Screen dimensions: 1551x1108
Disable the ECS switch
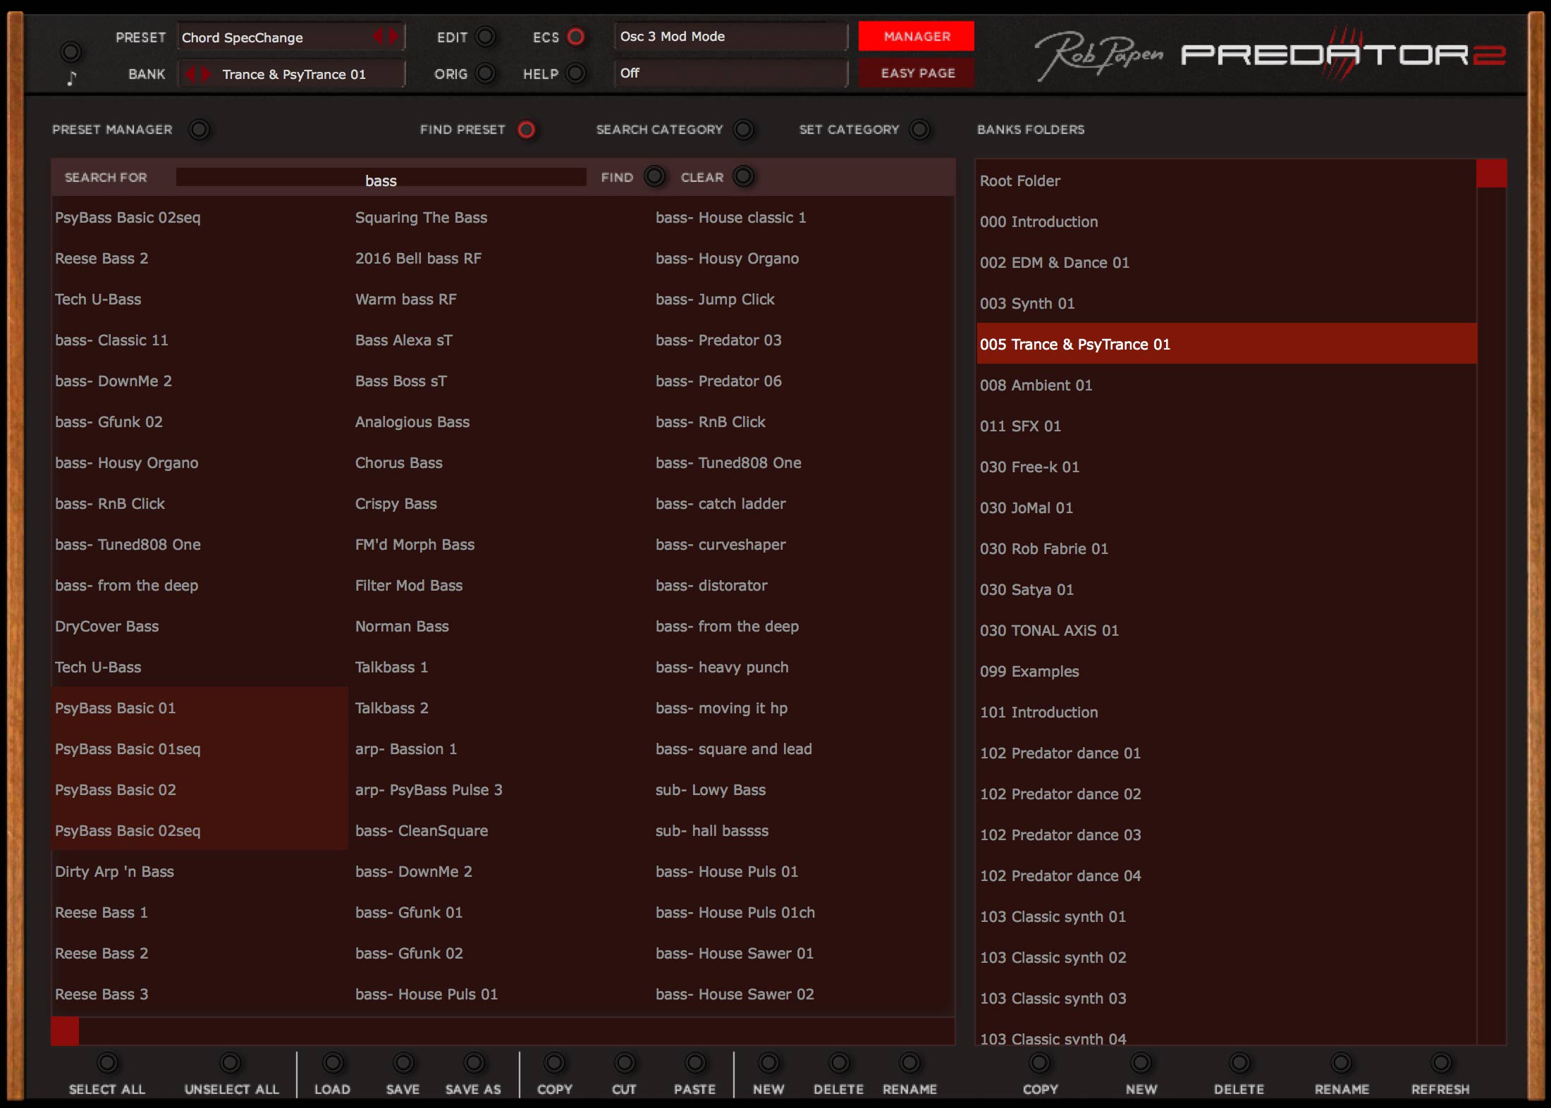click(576, 37)
